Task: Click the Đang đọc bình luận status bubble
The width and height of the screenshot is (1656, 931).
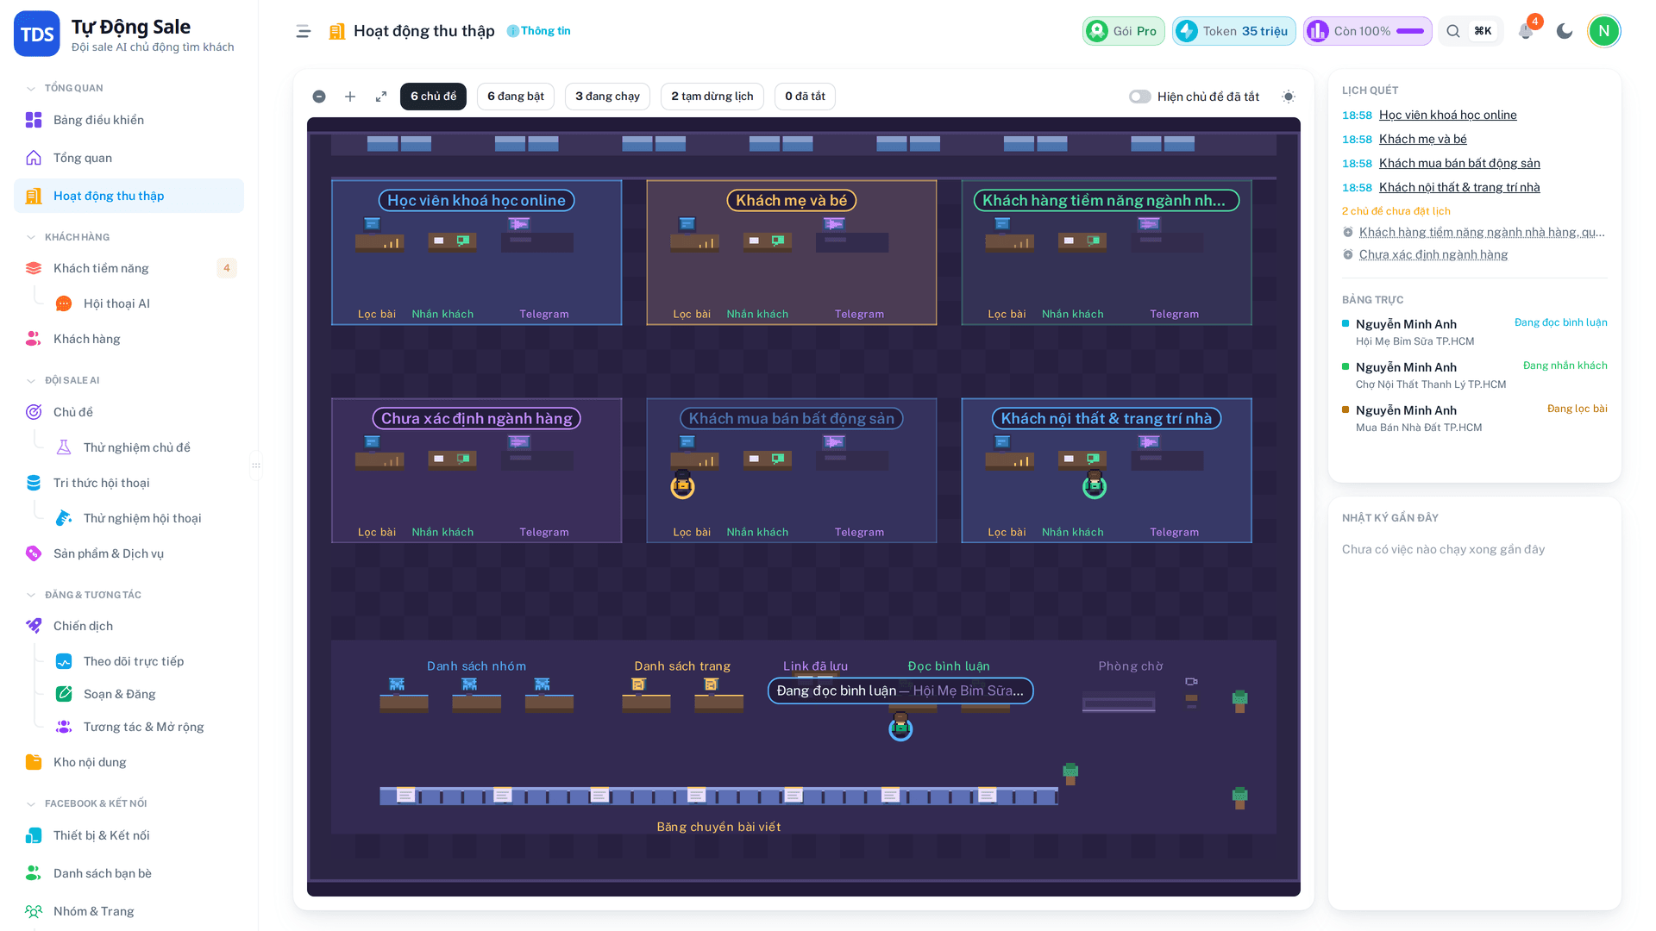Action: coord(900,690)
